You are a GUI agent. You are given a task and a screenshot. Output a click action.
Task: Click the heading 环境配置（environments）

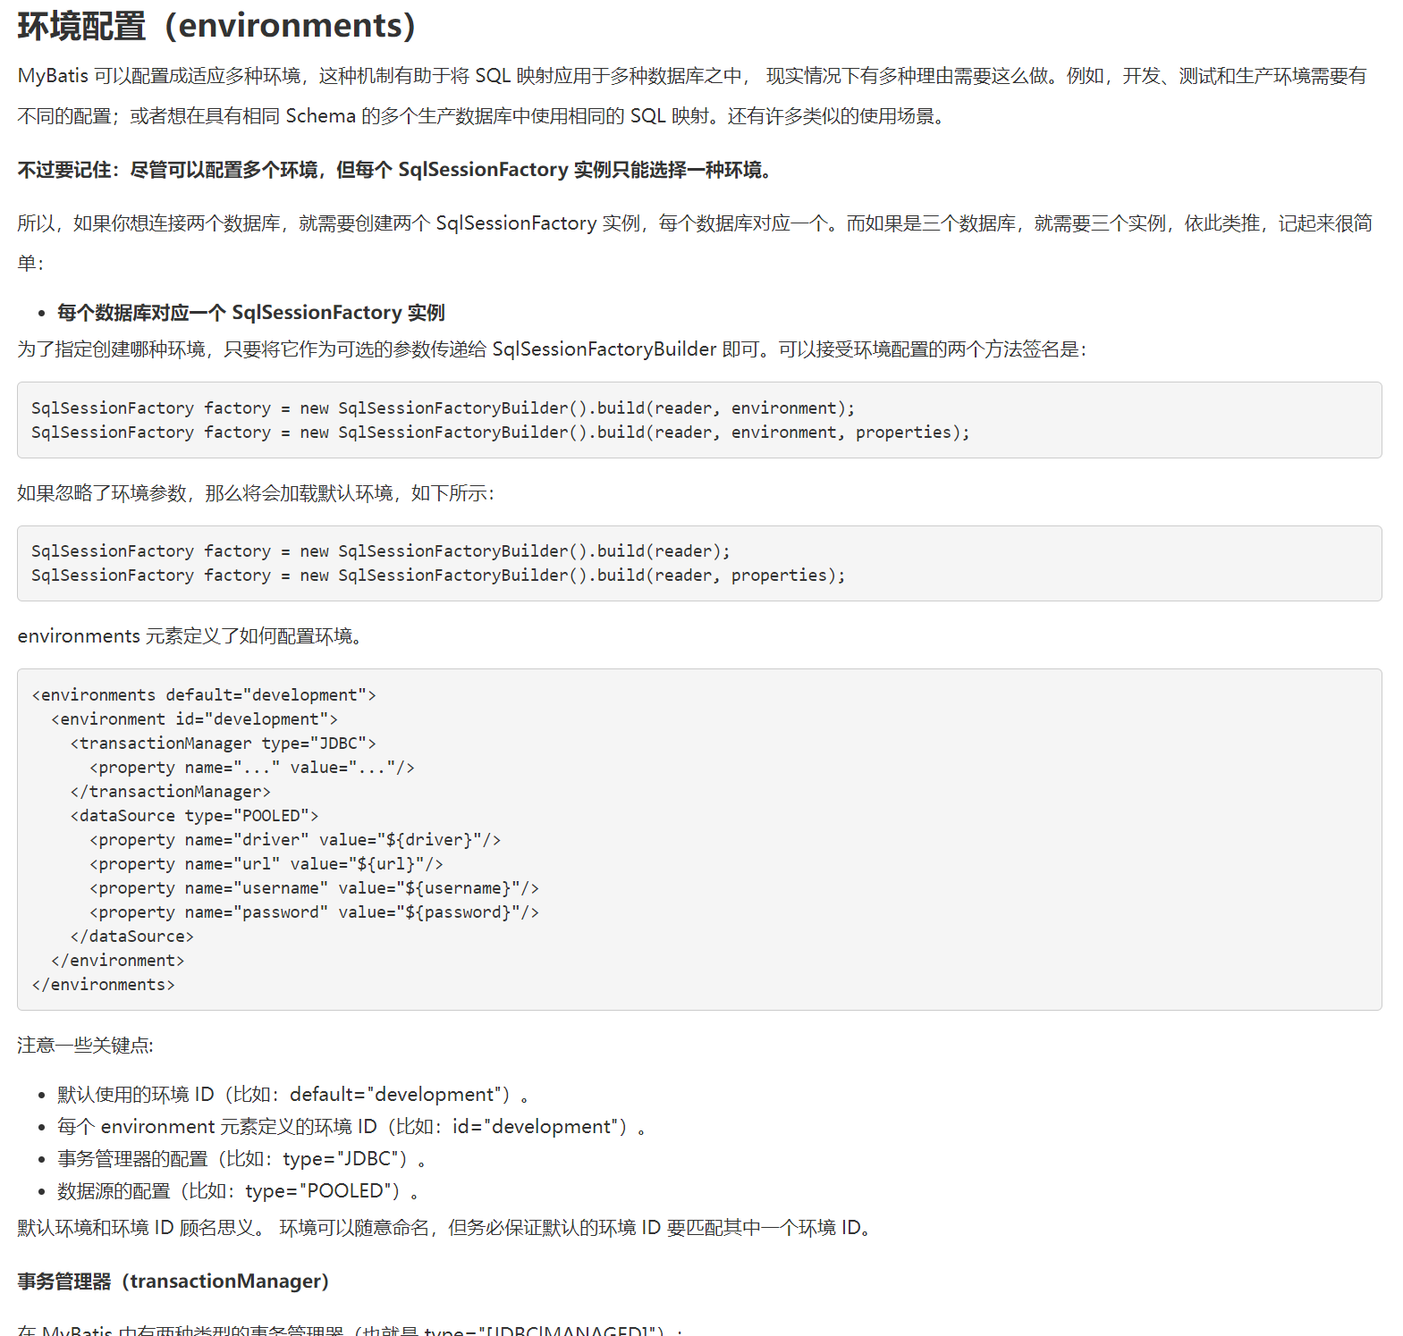pos(216,26)
